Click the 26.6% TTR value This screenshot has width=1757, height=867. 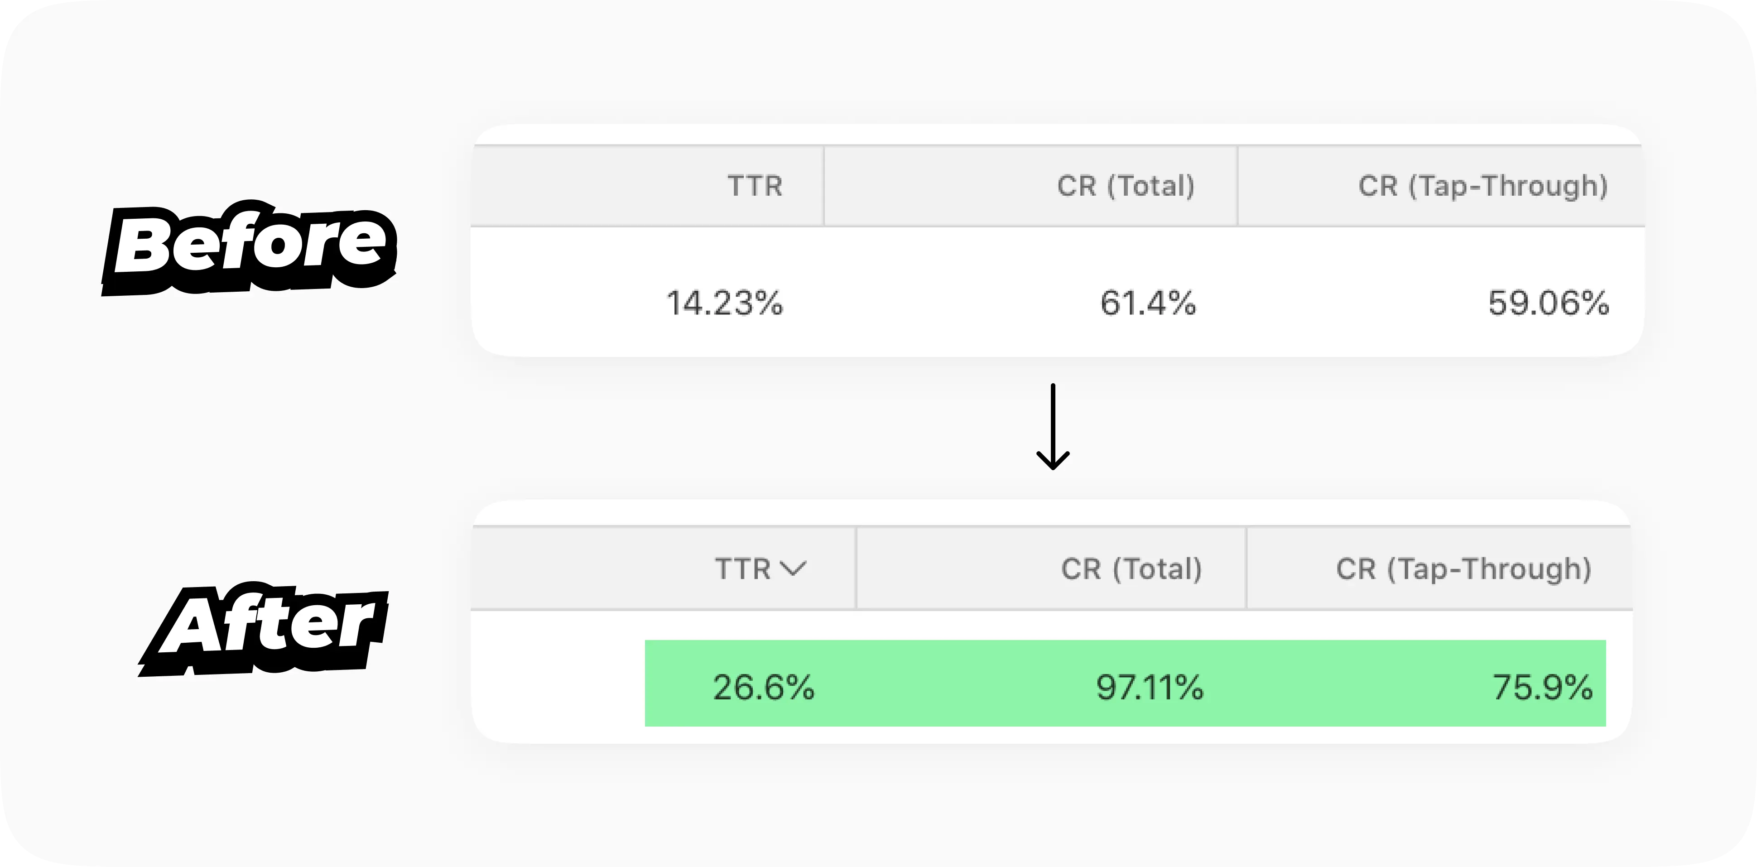click(x=763, y=687)
